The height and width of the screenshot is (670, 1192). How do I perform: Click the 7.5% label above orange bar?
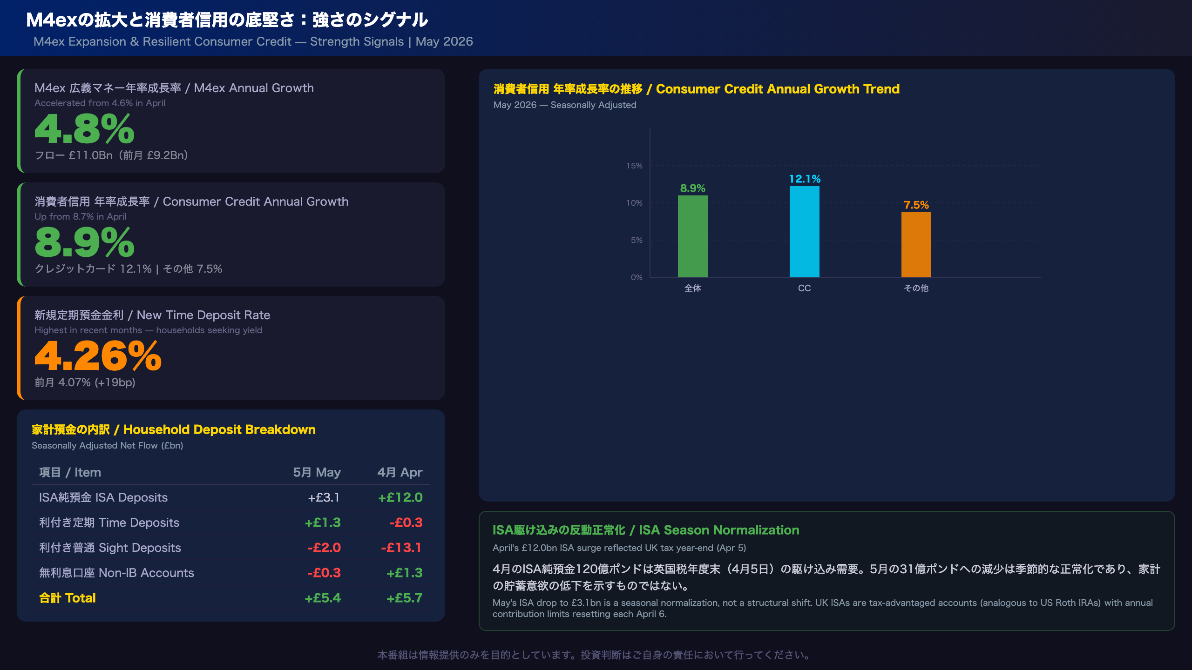click(916, 205)
